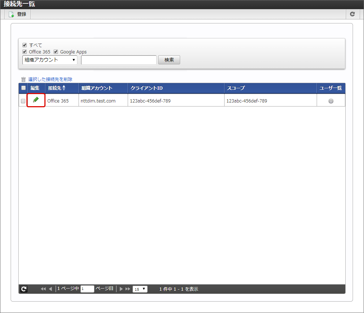Click the ユーザ一覧 column header
The width and height of the screenshot is (364, 313).
[331, 88]
